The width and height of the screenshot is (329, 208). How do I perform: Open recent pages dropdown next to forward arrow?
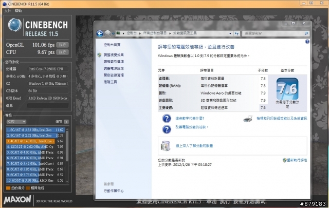(x=113, y=33)
